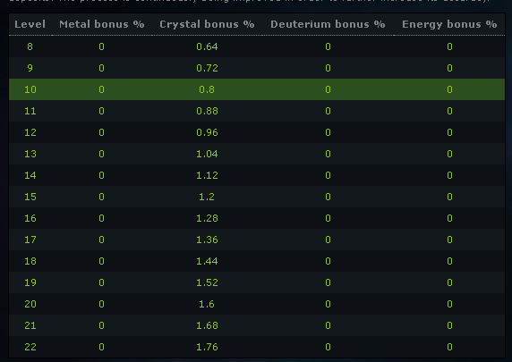
Task: Select level 8 in the Level column
Action: click(30, 46)
